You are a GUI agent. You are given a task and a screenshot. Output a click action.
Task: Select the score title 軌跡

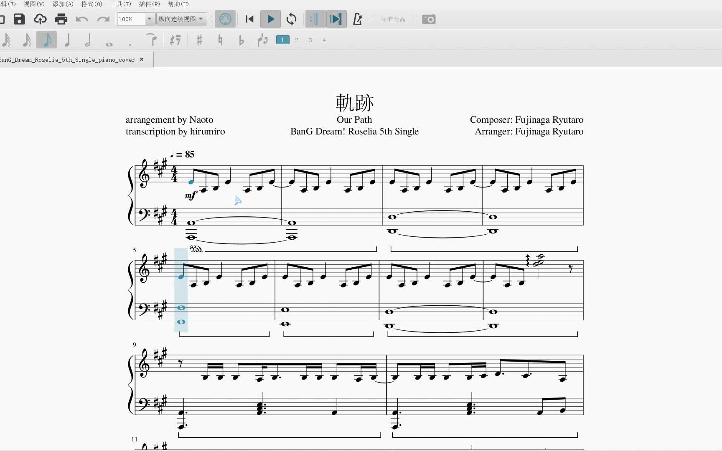[355, 102]
